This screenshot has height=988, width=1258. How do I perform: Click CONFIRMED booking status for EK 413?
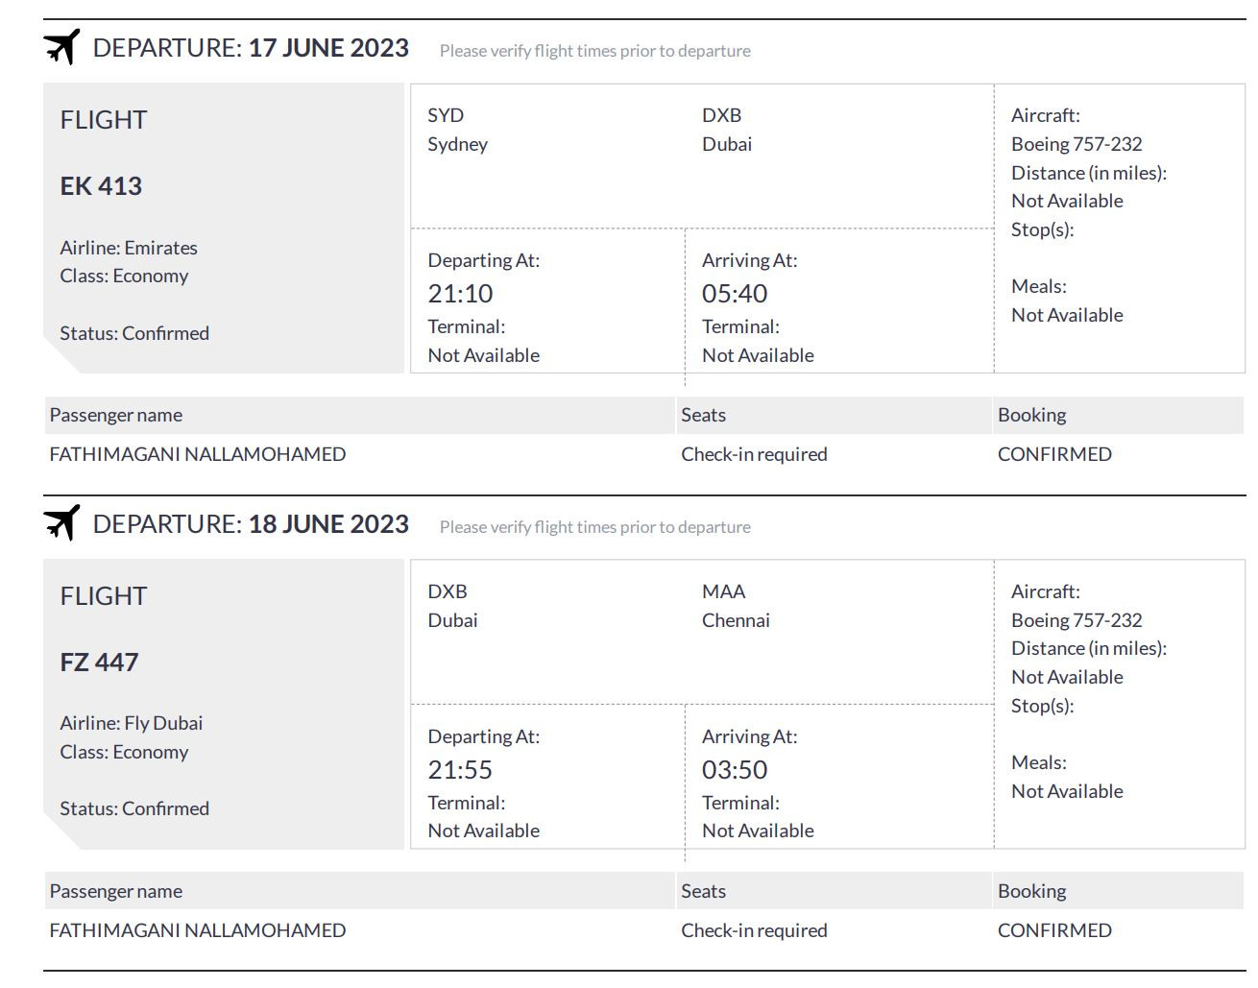click(x=1054, y=454)
